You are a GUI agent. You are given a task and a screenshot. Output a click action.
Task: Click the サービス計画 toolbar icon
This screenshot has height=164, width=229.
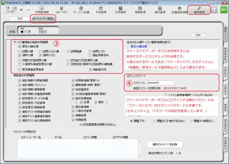coord(81,10)
